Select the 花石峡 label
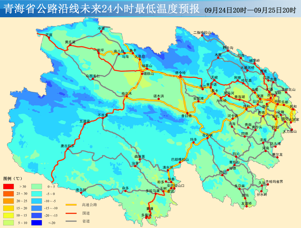The height and width of the screenshot is (228, 301). (208, 135)
